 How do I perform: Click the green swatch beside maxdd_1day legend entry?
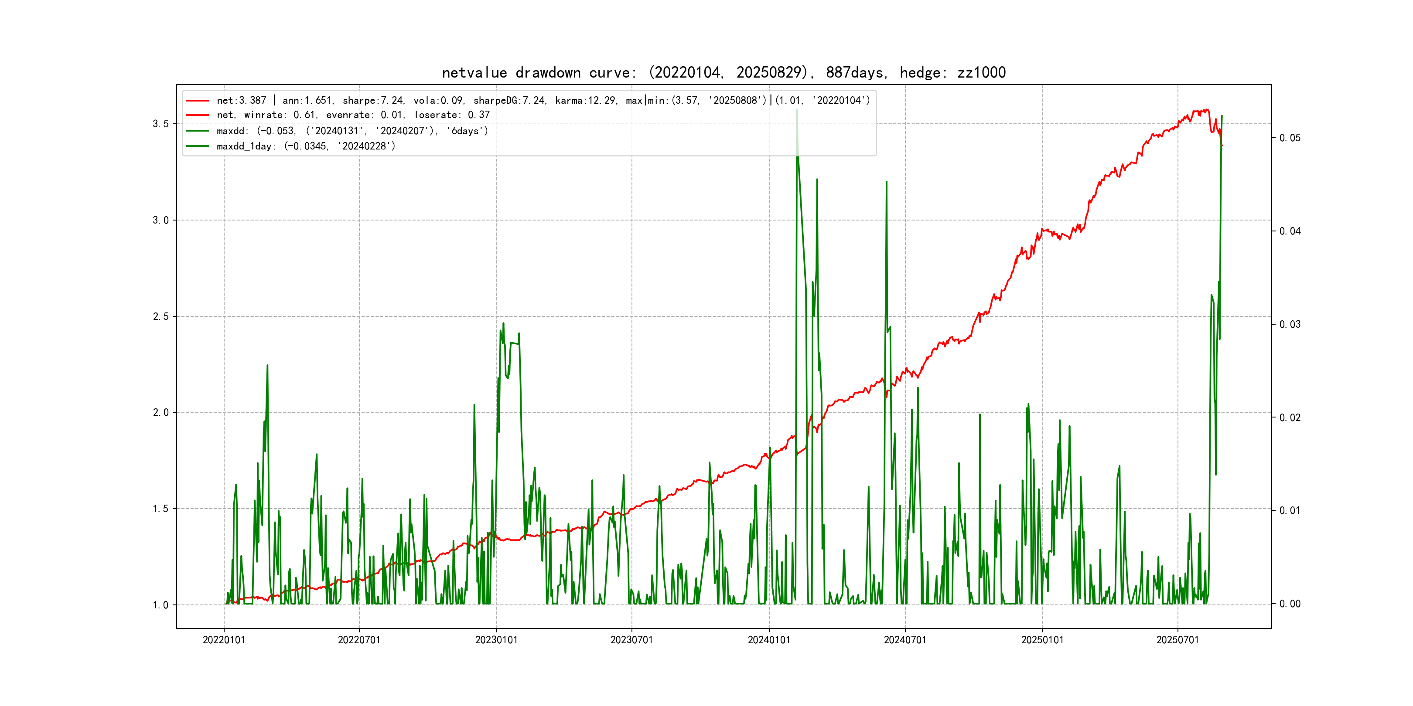coord(198,146)
